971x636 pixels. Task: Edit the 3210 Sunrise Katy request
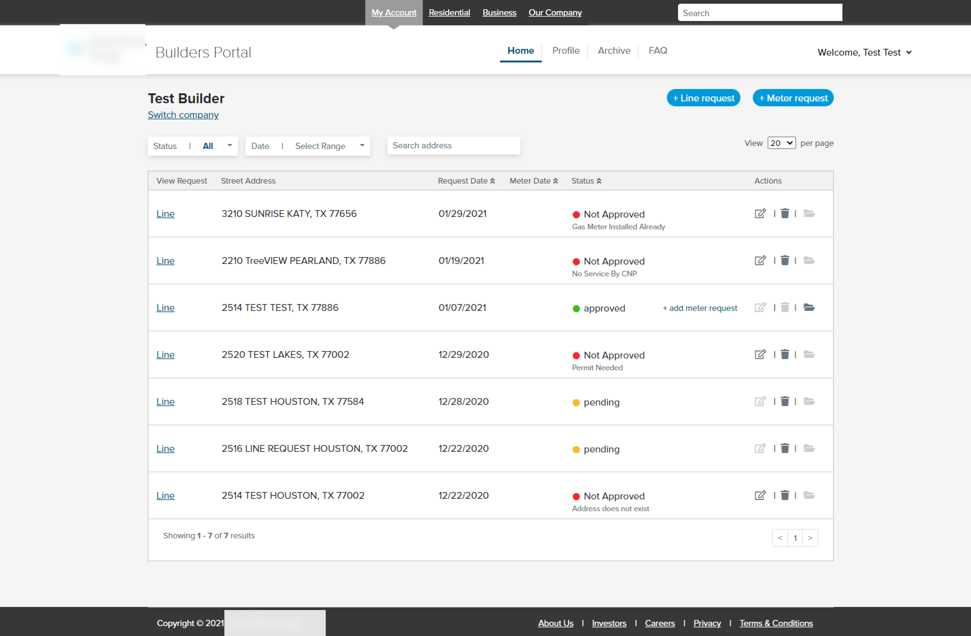point(760,213)
